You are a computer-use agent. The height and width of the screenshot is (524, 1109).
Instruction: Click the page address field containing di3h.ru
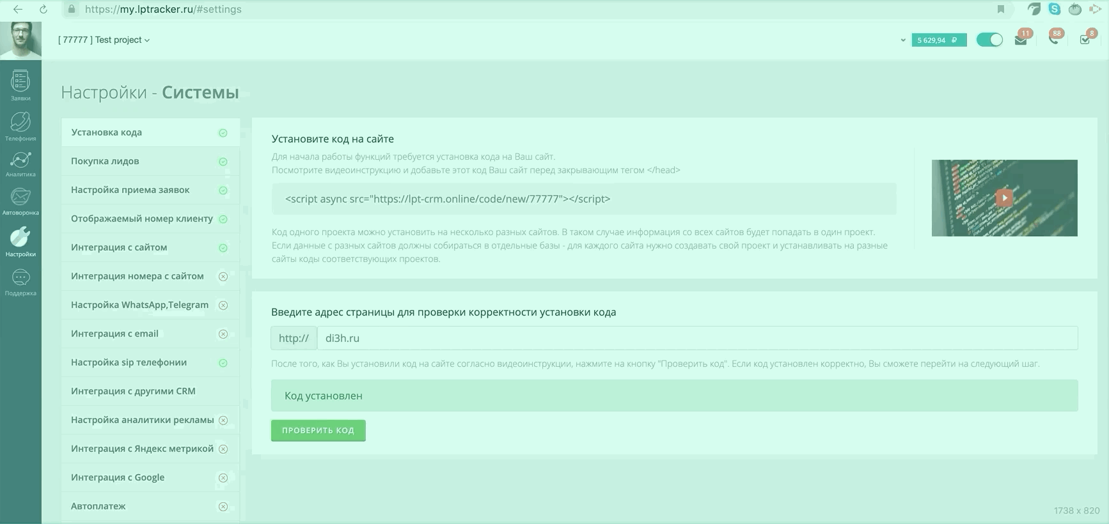[697, 338]
